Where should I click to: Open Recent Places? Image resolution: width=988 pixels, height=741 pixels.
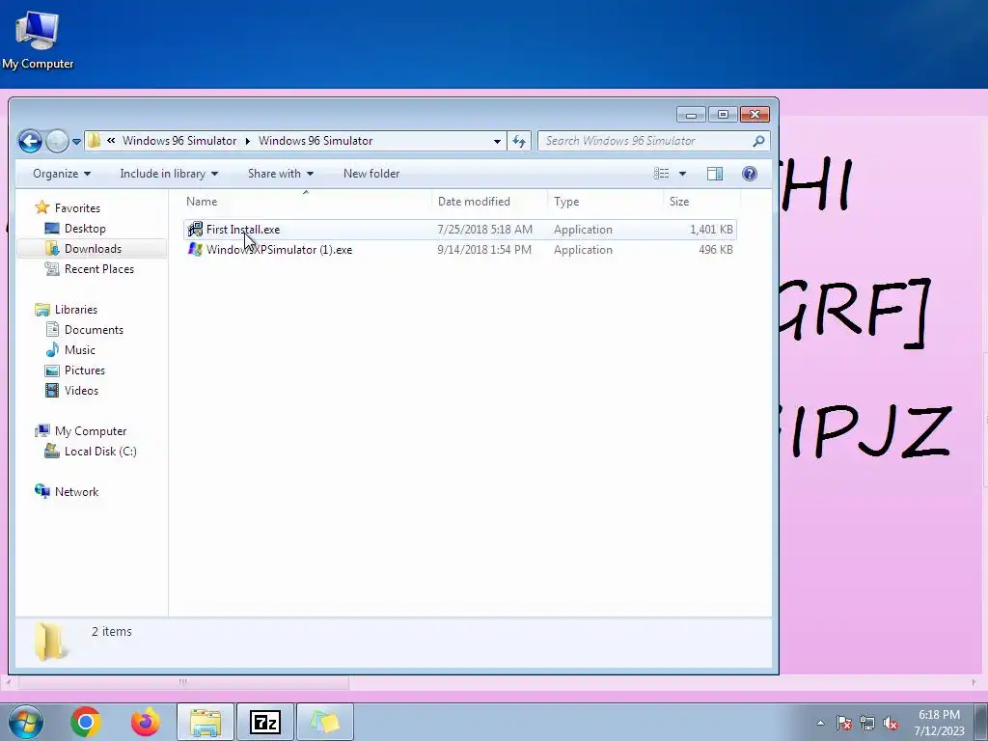[99, 269]
